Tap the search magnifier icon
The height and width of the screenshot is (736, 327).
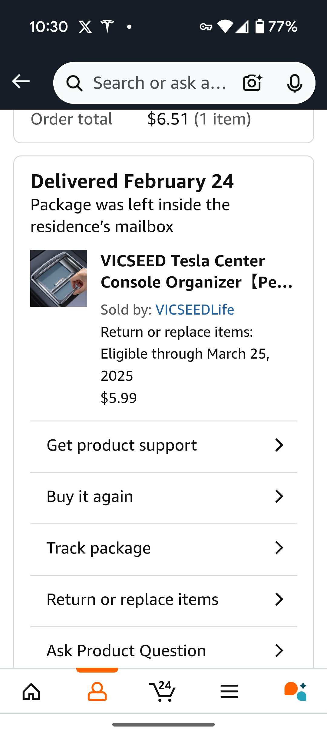tap(74, 83)
